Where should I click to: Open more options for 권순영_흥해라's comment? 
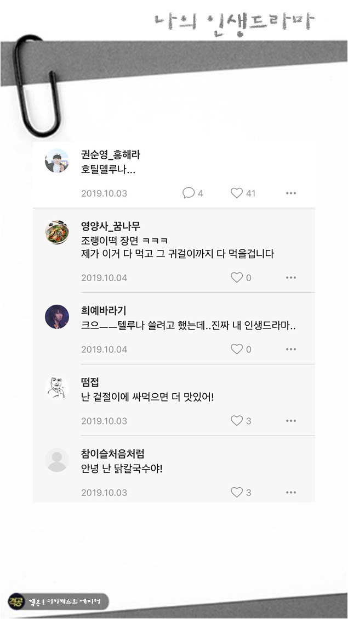(291, 193)
